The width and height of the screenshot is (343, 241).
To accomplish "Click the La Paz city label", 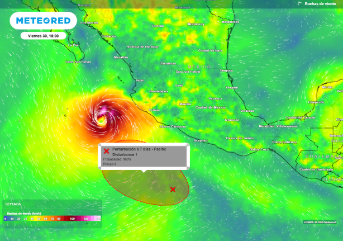I will (x=73, y=45).
